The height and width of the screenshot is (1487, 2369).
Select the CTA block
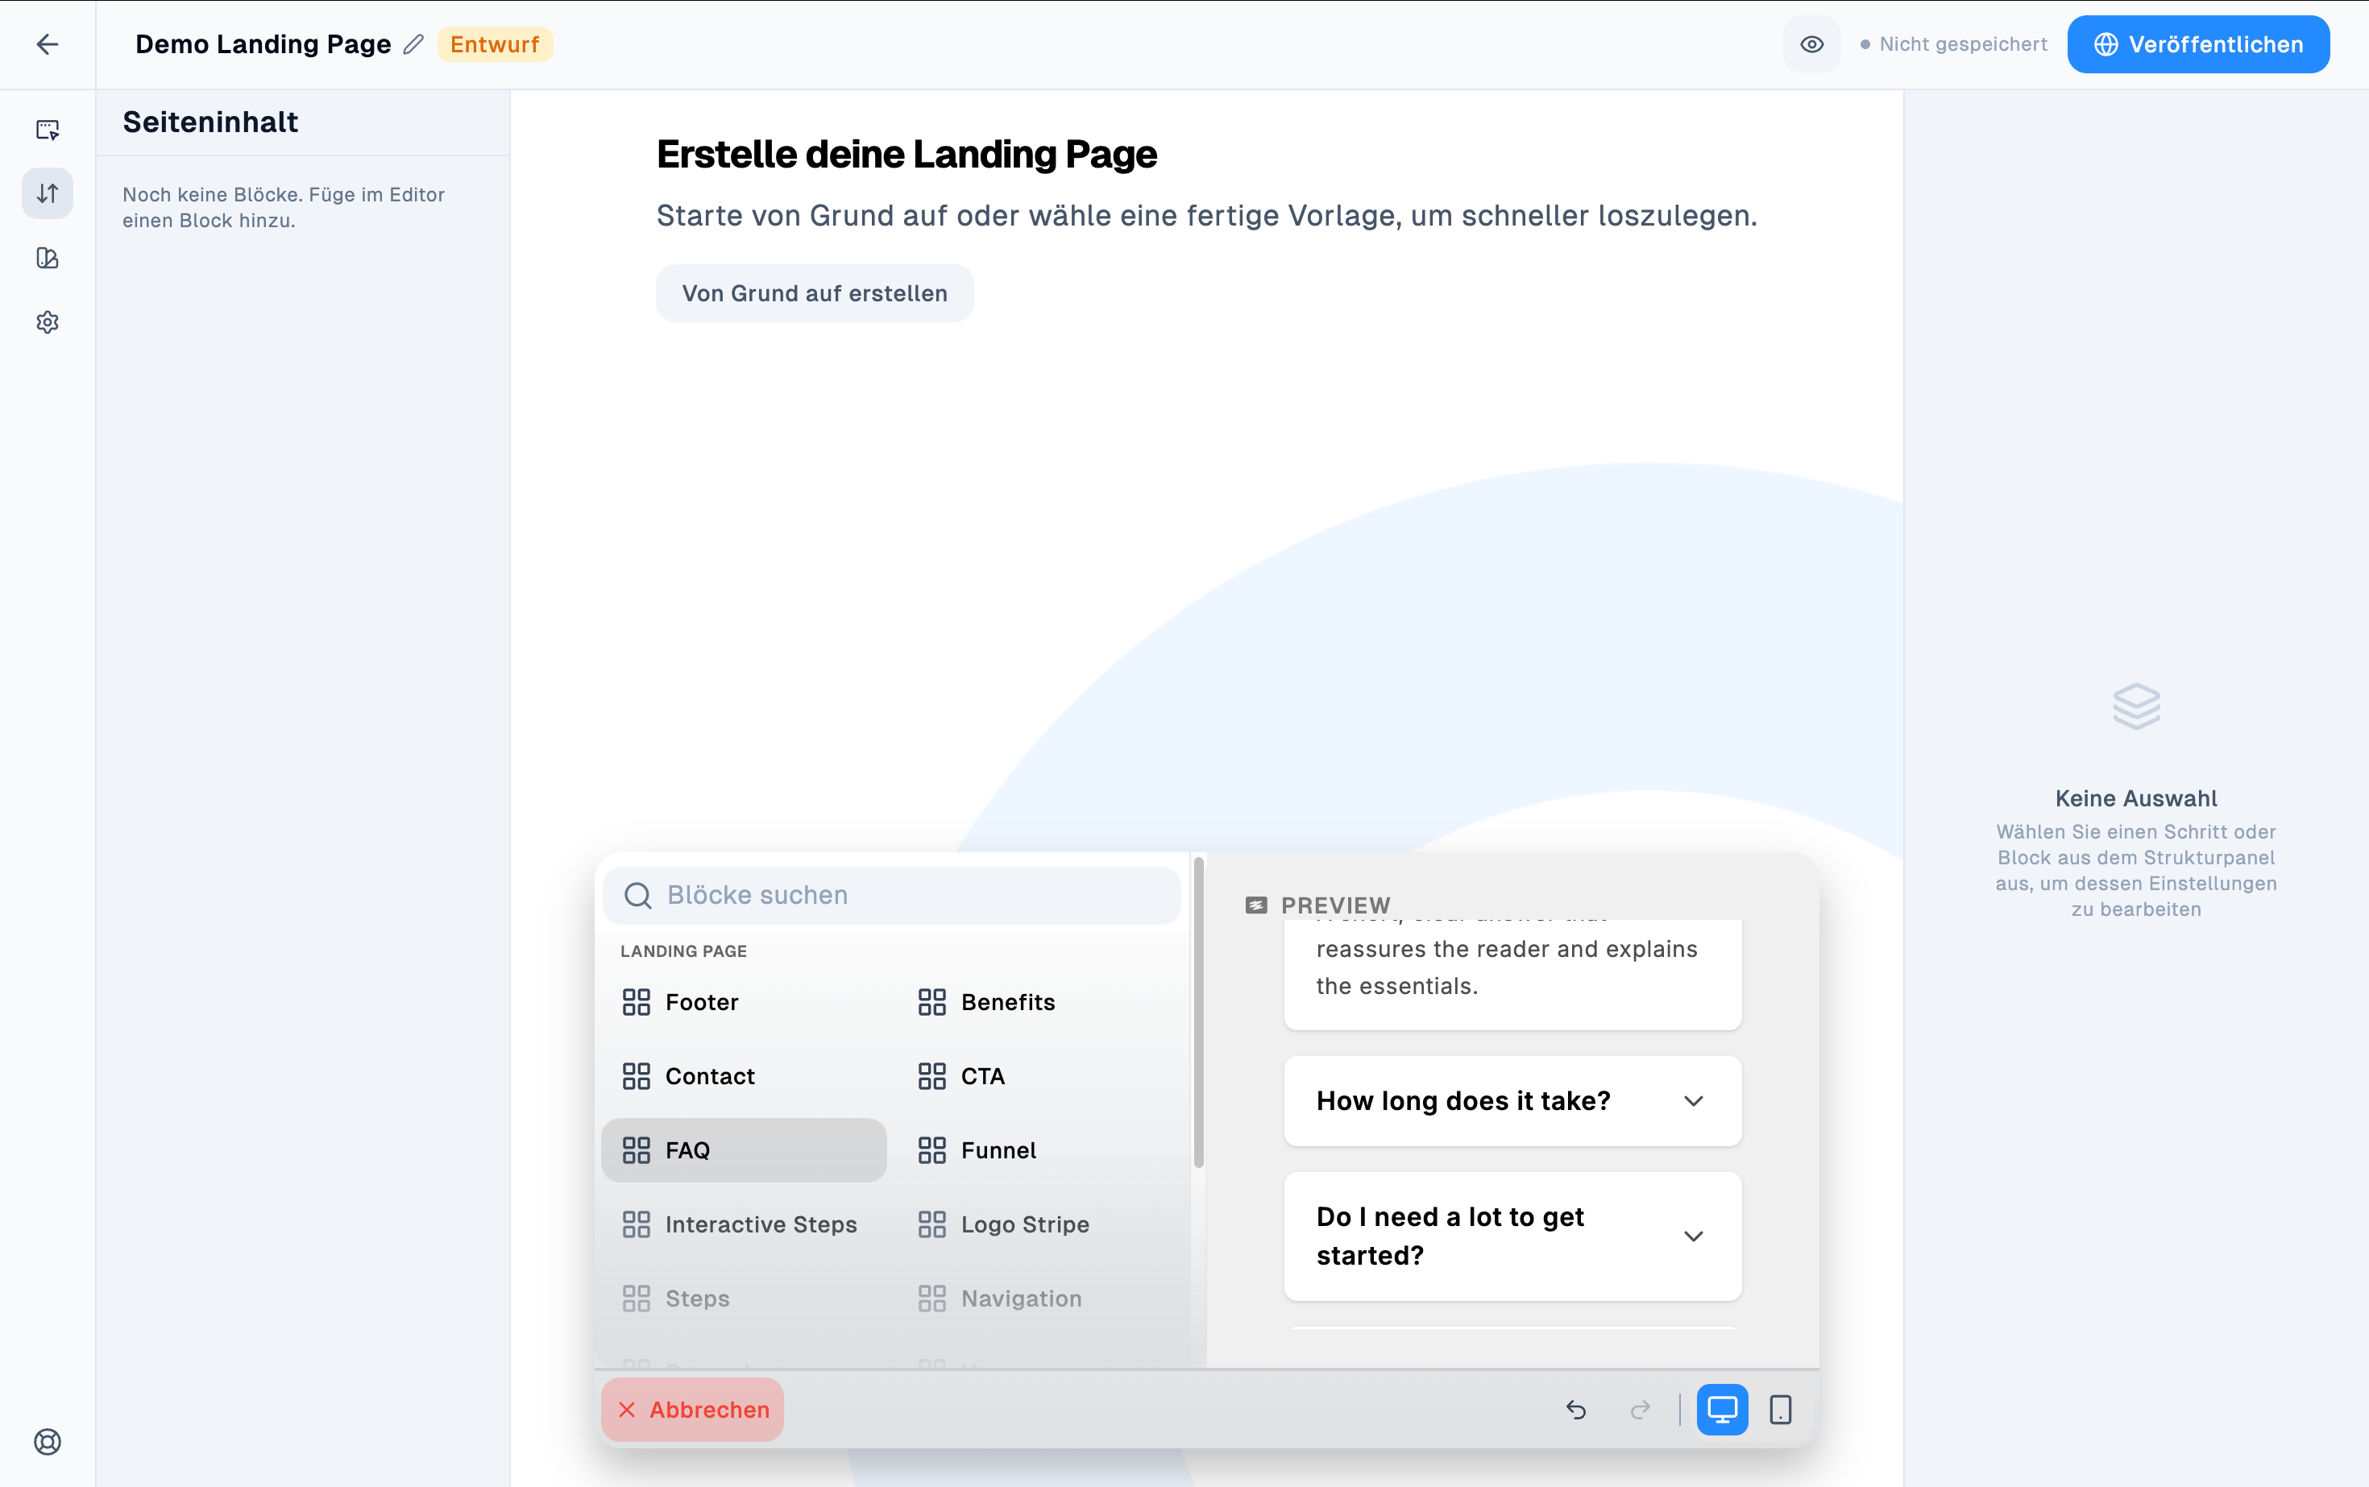[x=1039, y=1076]
